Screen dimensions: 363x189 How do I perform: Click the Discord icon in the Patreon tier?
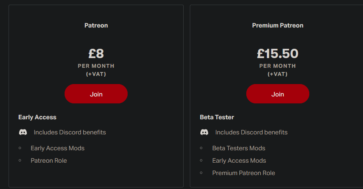click(23, 132)
